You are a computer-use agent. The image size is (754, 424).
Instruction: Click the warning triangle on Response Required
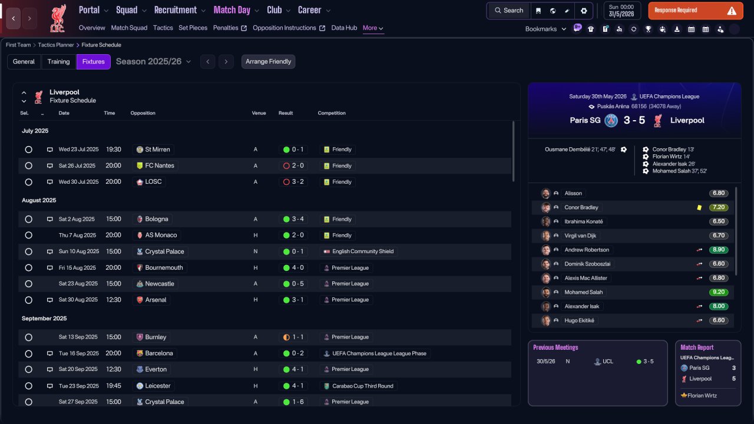click(x=732, y=11)
